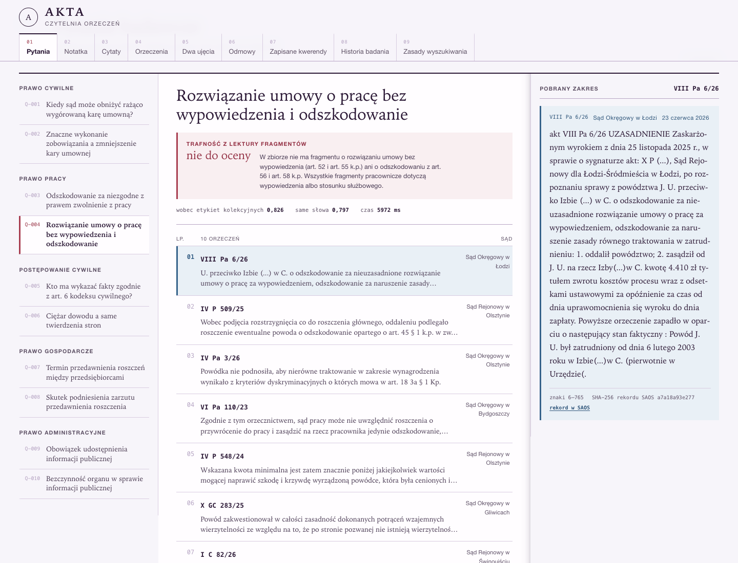The image size is (738, 563).
Task: Select question Q-001 about karę umowną
Action: (x=84, y=110)
